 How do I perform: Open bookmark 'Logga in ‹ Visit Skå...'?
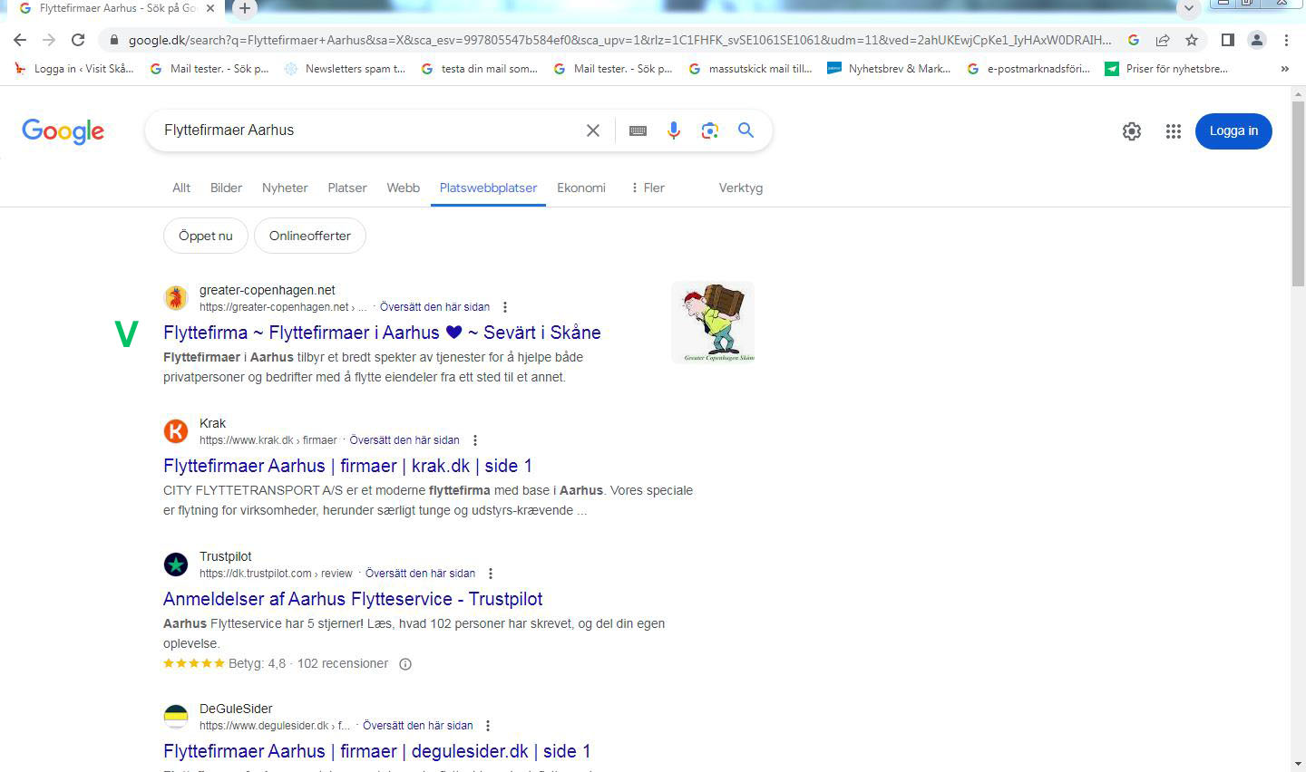(x=73, y=69)
